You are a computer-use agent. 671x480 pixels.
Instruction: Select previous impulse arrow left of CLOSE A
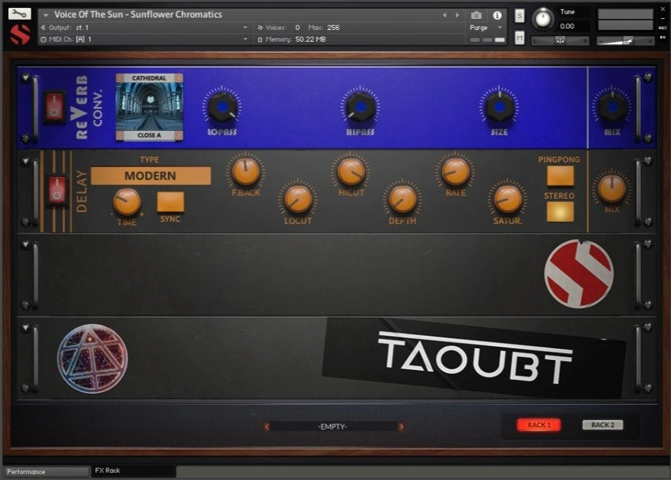pyautogui.click(x=120, y=135)
